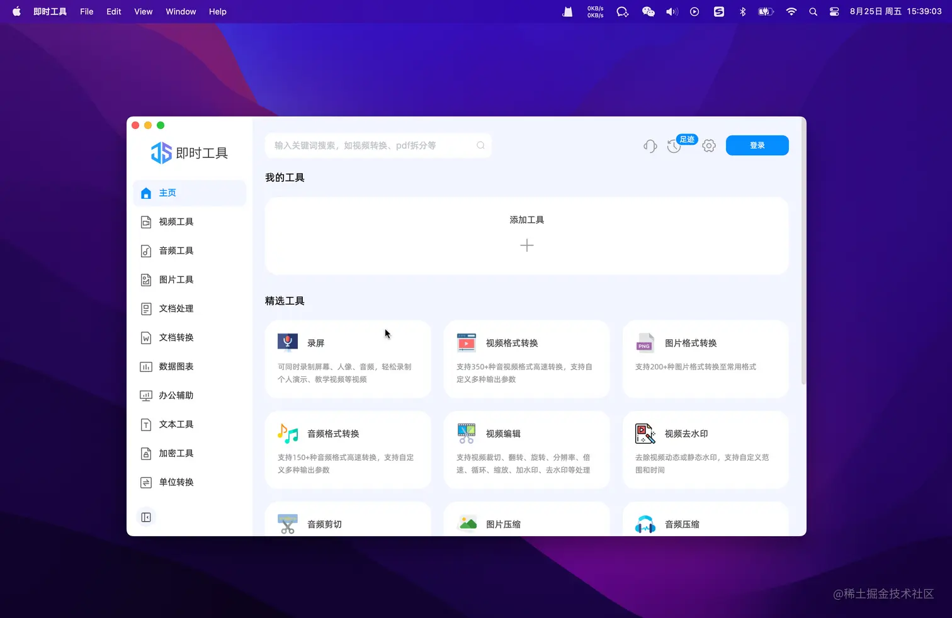Open 视频格式转换 tool card
The height and width of the screenshot is (618, 952).
coord(527,359)
